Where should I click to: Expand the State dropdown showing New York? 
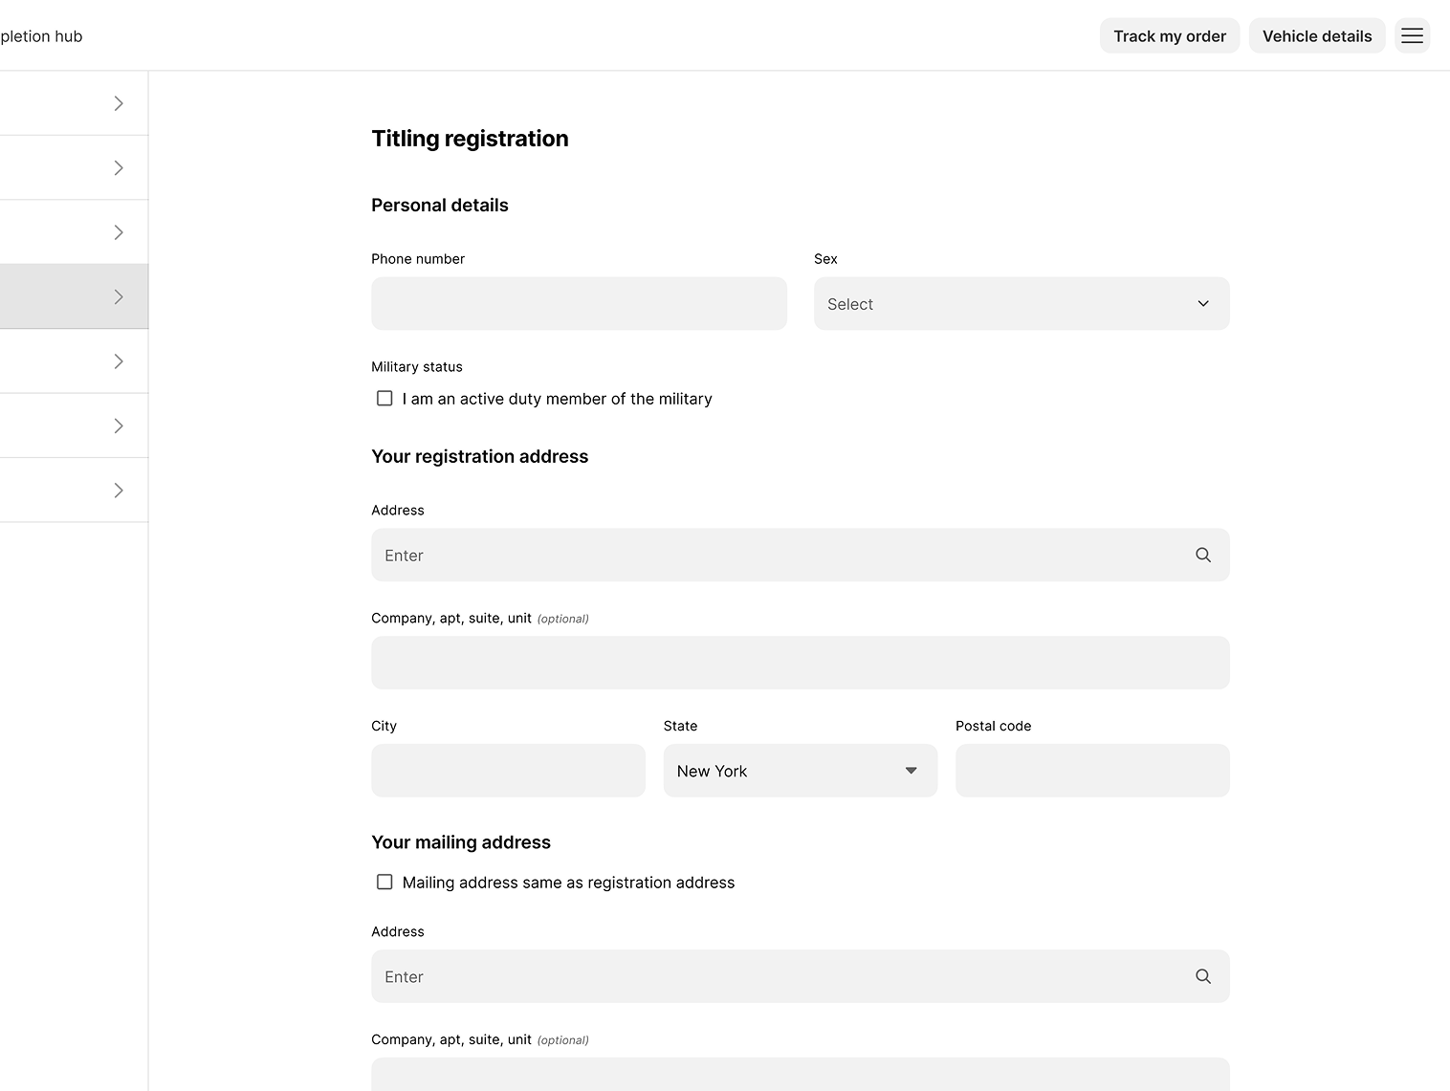pos(800,771)
